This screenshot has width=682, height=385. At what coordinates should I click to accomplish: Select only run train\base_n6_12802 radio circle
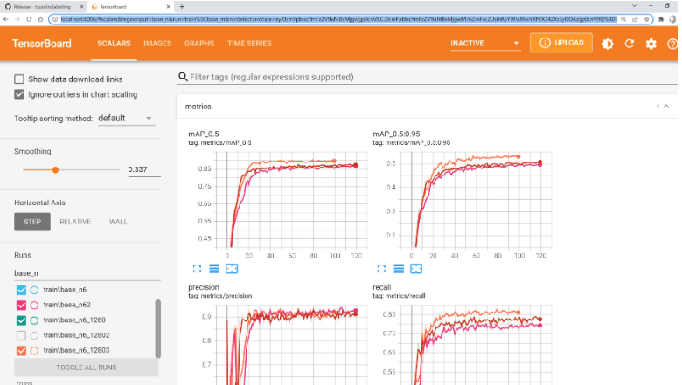(34, 335)
